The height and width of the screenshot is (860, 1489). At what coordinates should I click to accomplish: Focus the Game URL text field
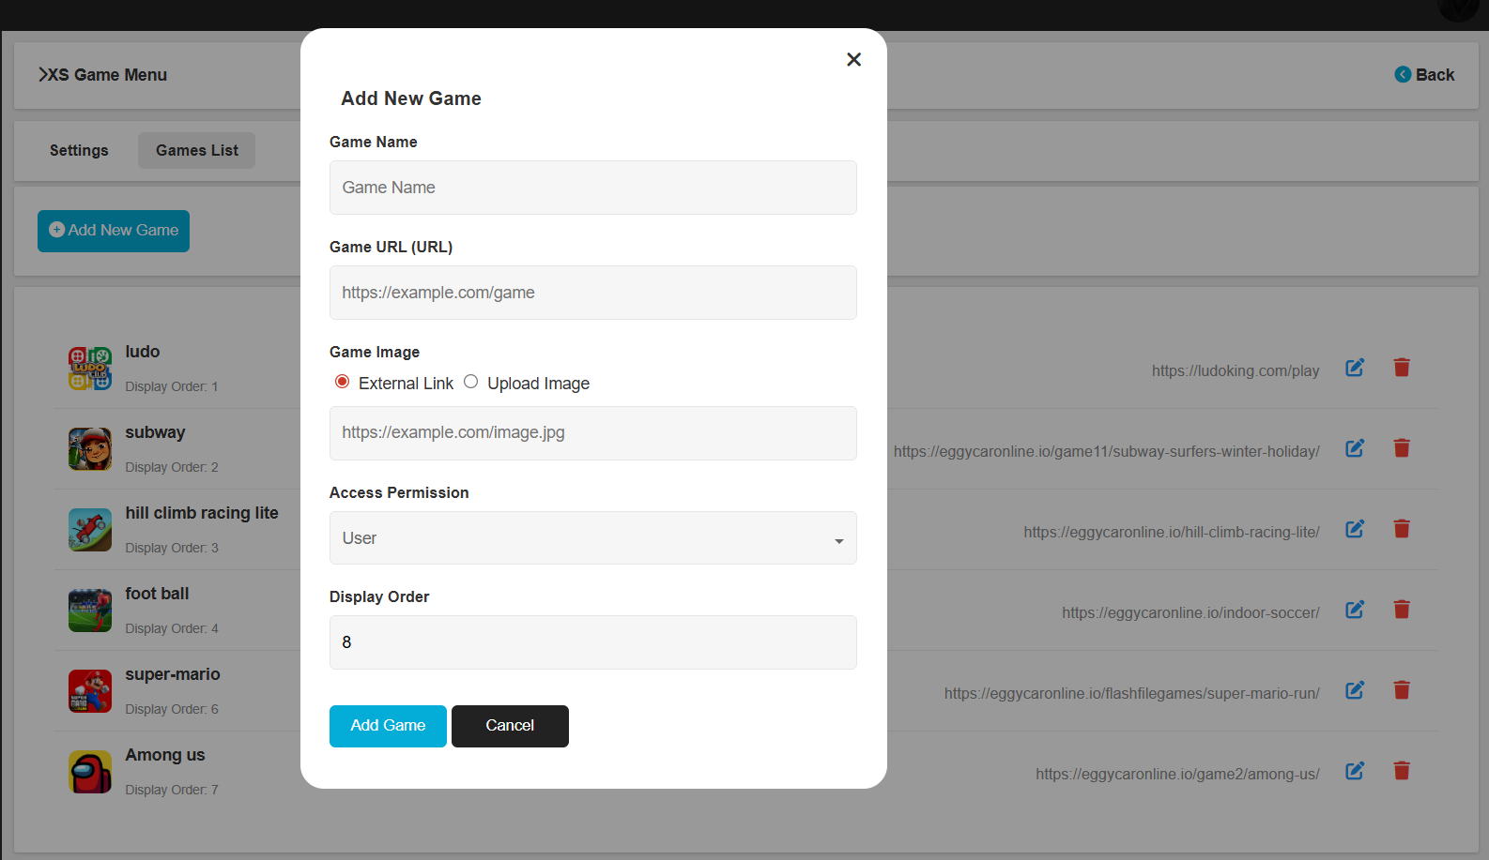592,293
